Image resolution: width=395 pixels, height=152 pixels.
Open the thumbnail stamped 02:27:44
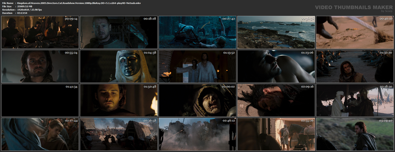(40, 134)
